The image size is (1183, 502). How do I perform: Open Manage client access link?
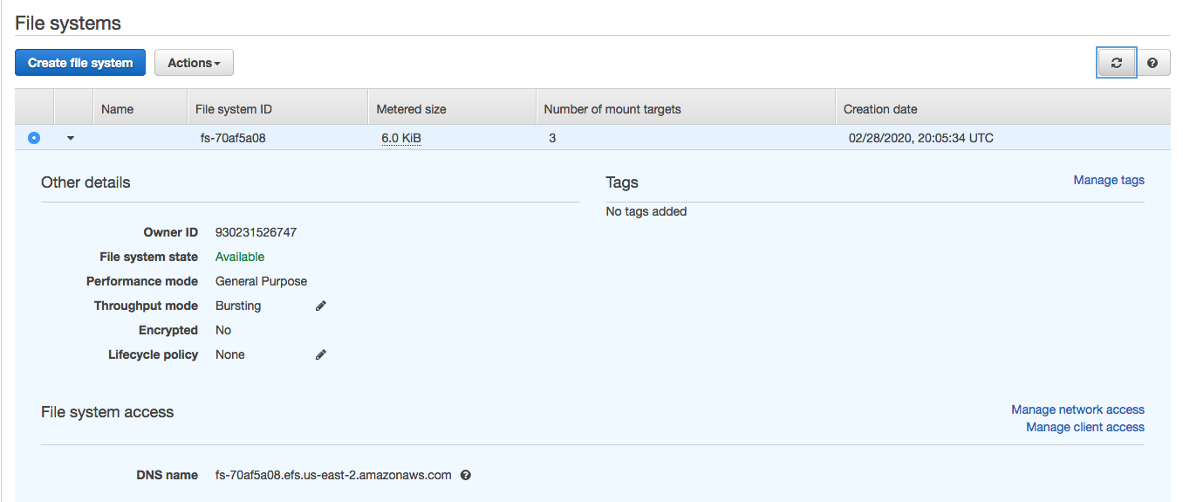pos(1085,427)
